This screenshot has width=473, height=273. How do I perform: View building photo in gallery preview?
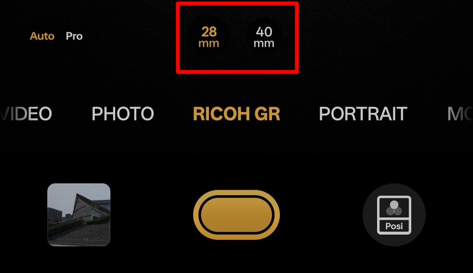(x=79, y=215)
